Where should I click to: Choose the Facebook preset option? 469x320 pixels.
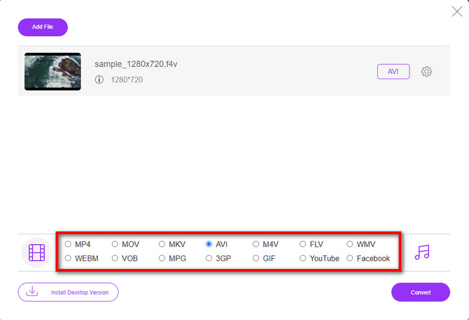350,258
